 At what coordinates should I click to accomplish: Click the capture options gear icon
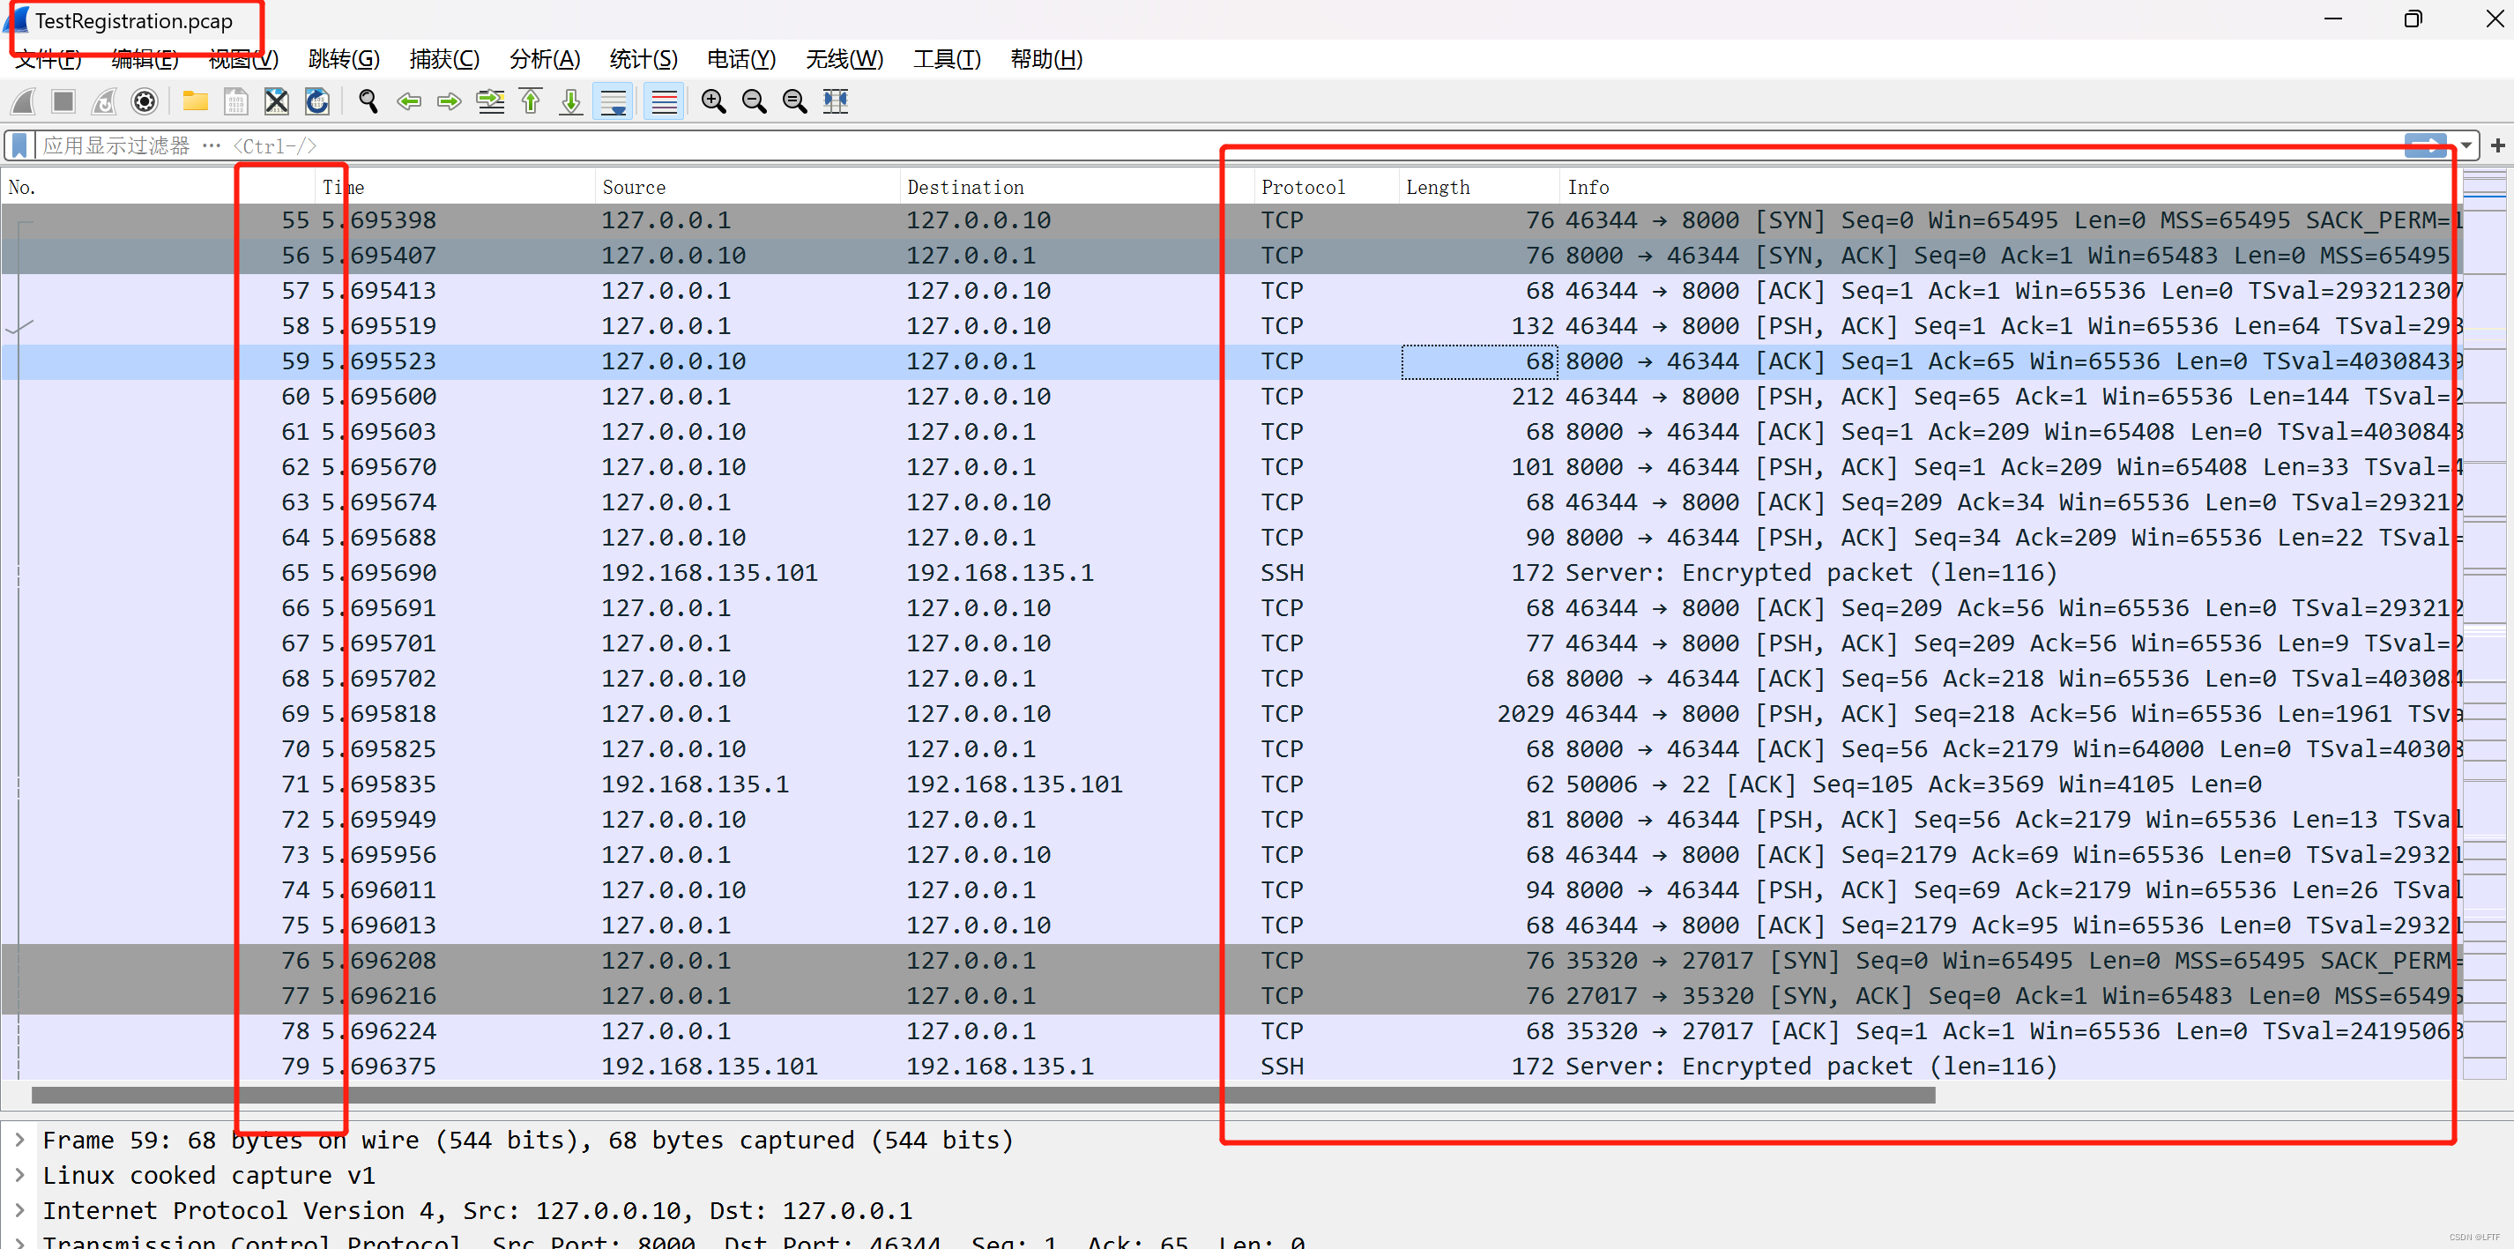coord(145,101)
